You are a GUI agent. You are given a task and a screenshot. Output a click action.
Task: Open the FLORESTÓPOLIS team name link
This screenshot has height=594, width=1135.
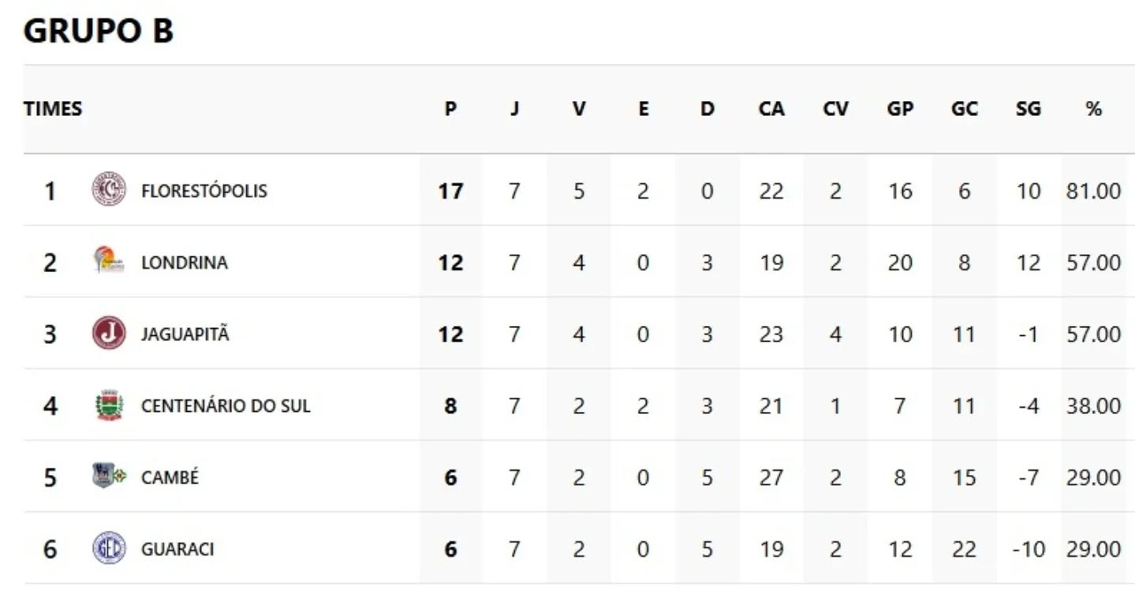point(203,191)
